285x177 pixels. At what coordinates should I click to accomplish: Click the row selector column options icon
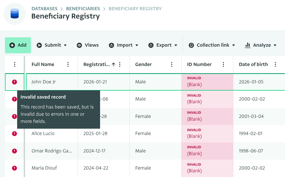pos(15,65)
